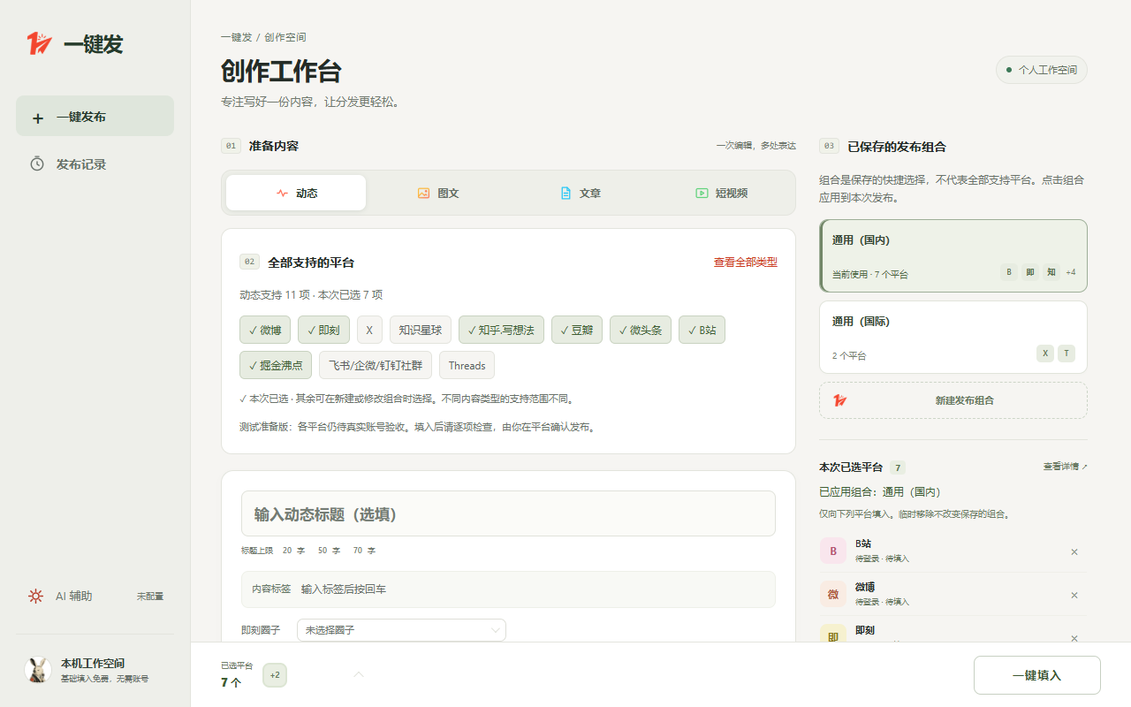This screenshot has width=1131, height=707.
Task: Click the picture icon on the 图文 tab
Action: click(x=424, y=193)
